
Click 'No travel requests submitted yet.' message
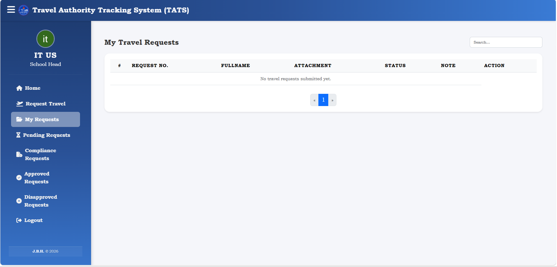click(x=296, y=79)
